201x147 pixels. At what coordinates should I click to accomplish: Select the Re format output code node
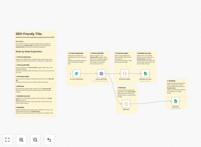coord(125,73)
